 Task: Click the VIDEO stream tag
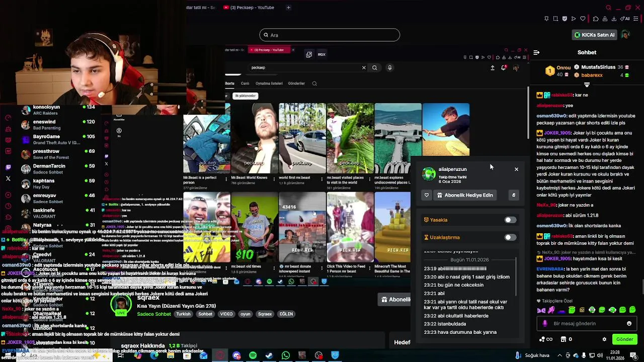(x=226, y=314)
